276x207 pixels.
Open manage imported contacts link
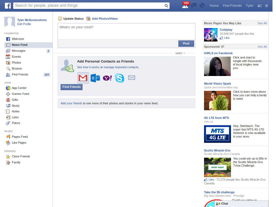pos(121,67)
